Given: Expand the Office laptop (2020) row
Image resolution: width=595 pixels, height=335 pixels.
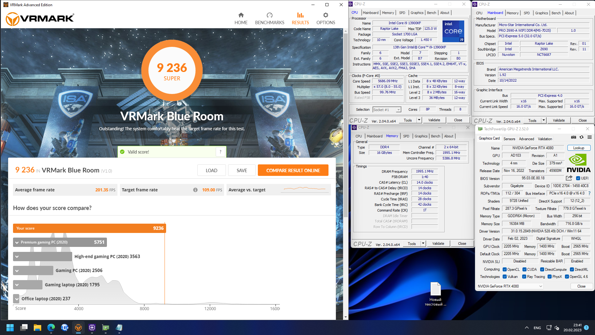Looking at the screenshot, I should click(17, 299).
